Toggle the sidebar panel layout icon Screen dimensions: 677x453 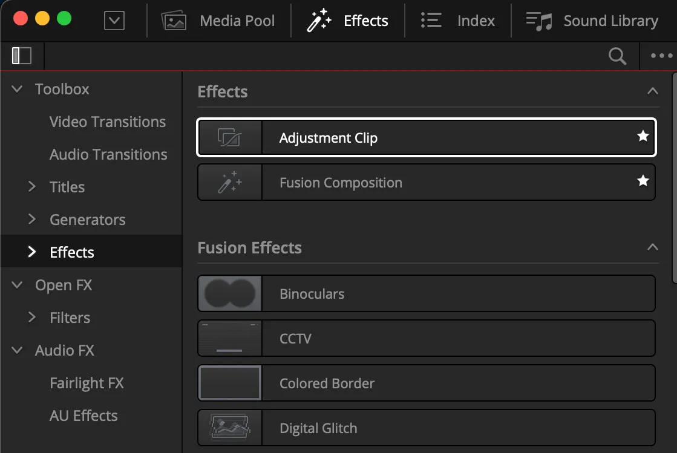[22, 56]
